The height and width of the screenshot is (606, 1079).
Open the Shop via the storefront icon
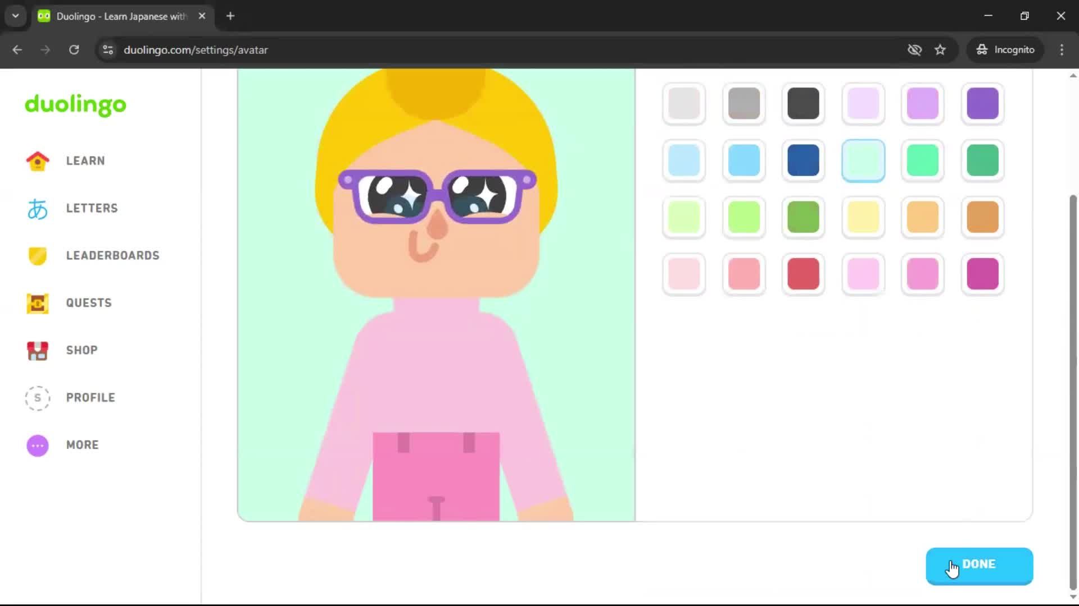[37, 350]
